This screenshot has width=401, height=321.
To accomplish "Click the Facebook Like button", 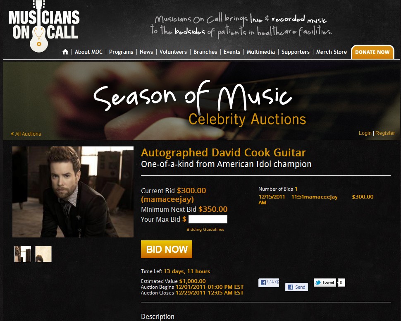I will point(269,283).
